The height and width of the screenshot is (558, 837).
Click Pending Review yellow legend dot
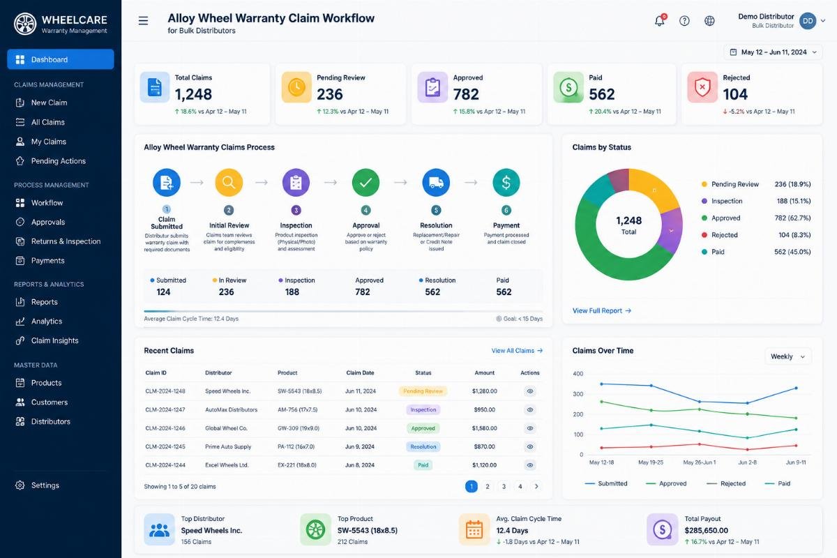[x=704, y=184]
